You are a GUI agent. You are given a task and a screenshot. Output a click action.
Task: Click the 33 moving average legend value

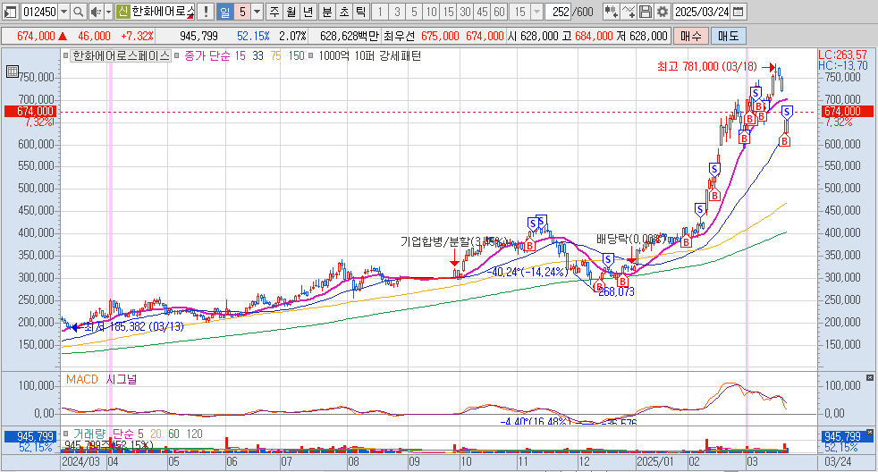pos(257,55)
